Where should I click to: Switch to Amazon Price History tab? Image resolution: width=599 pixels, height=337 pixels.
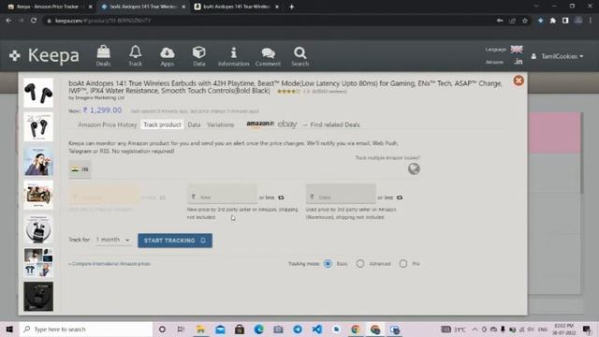click(x=108, y=125)
